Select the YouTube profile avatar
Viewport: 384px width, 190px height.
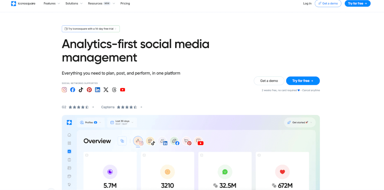pyautogui.click(x=199, y=141)
